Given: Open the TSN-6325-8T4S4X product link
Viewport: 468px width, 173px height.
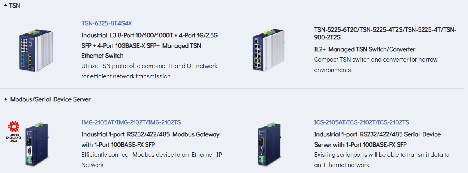Looking at the screenshot, I should click(x=107, y=23).
